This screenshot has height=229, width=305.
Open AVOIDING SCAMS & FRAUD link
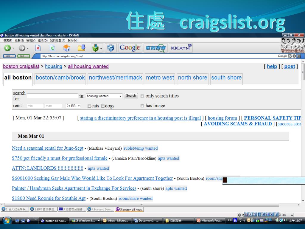tap(238, 124)
